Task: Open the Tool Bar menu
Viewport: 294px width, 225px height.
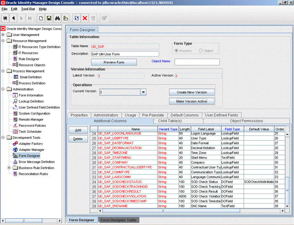Action: coord(28,9)
